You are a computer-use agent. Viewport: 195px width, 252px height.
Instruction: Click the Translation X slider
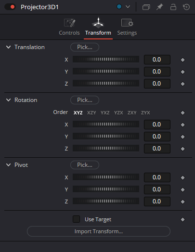tap(106, 59)
